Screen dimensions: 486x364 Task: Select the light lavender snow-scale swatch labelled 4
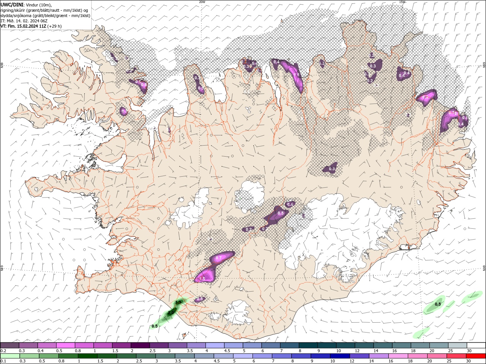215,345
